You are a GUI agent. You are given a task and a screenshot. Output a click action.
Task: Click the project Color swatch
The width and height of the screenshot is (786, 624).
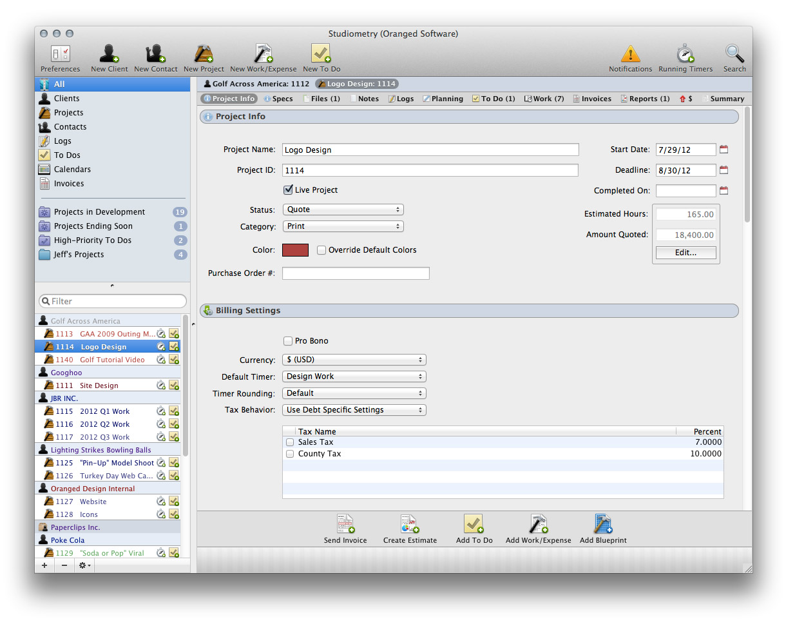pyautogui.click(x=296, y=250)
